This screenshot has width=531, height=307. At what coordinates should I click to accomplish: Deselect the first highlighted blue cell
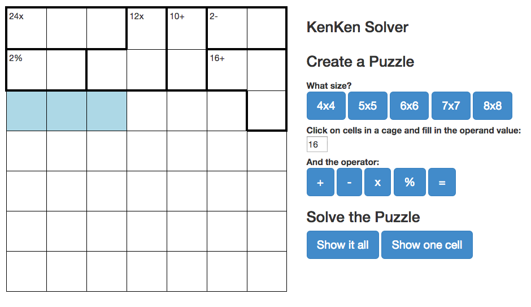click(x=27, y=111)
